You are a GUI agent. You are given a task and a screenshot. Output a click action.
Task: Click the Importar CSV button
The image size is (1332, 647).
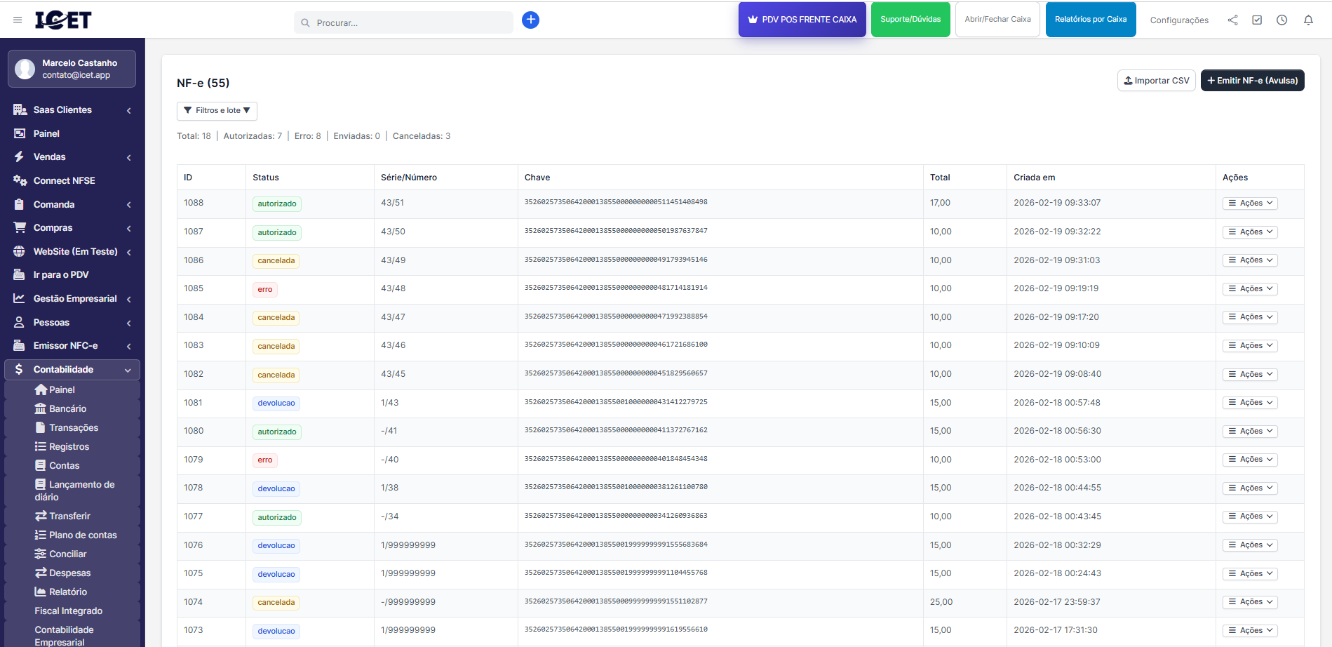coord(1156,81)
